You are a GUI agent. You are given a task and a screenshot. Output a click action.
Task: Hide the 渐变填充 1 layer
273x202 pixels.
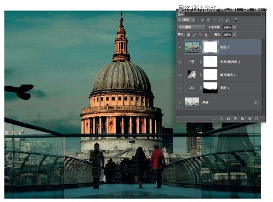(180, 75)
